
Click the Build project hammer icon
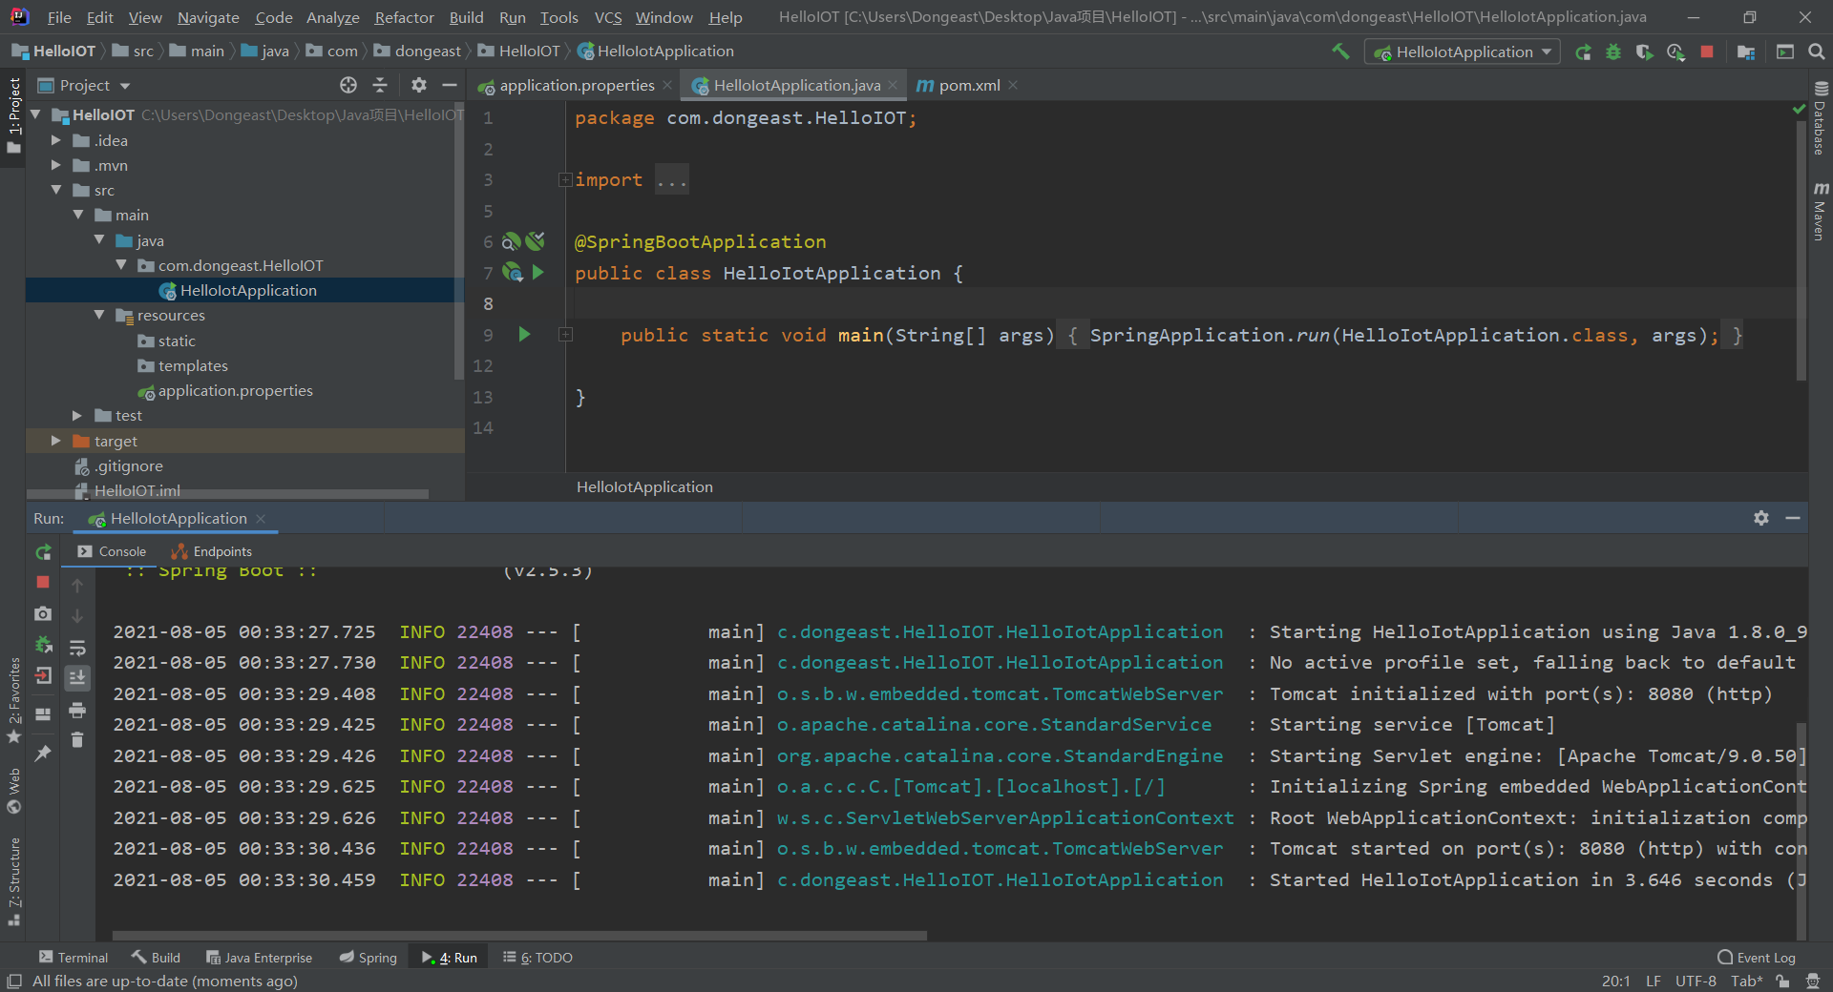[1340, 52]
